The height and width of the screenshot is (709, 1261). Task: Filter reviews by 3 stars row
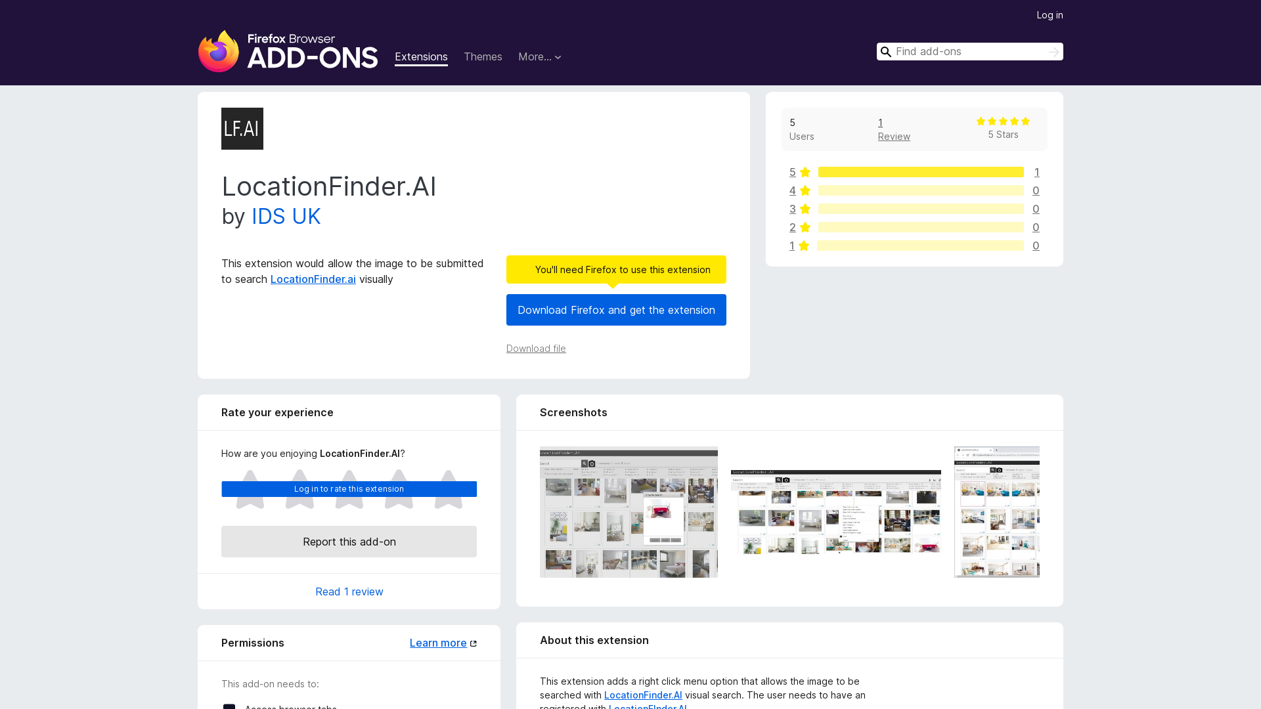[x=914, y=209]
